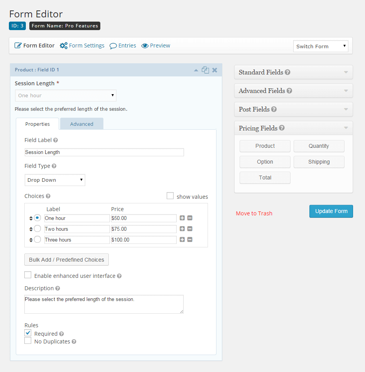Delete field with the X icon
This screenshot has width=365, height=372.
point(215,70)
